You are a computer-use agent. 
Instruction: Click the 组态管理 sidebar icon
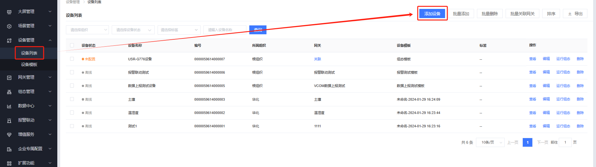pos(9,92)
